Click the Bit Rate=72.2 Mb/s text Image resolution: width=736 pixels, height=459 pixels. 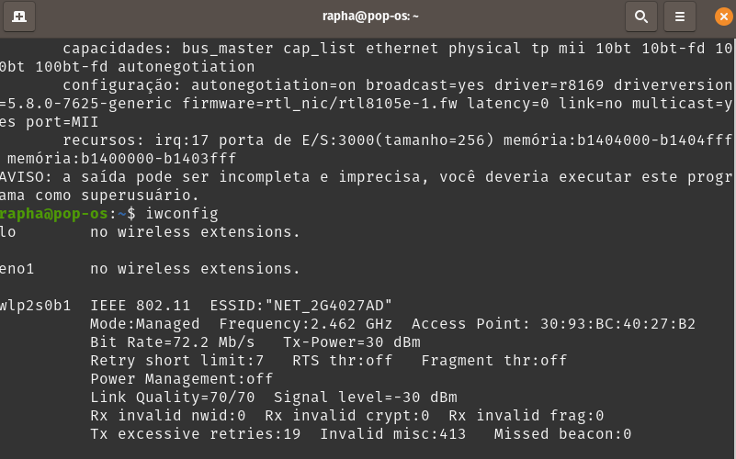coord(172,342)
